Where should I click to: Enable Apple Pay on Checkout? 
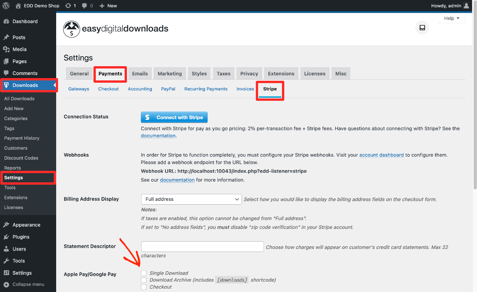[144, 287]
